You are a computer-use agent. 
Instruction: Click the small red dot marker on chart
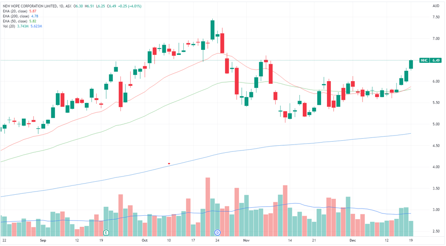169,164
